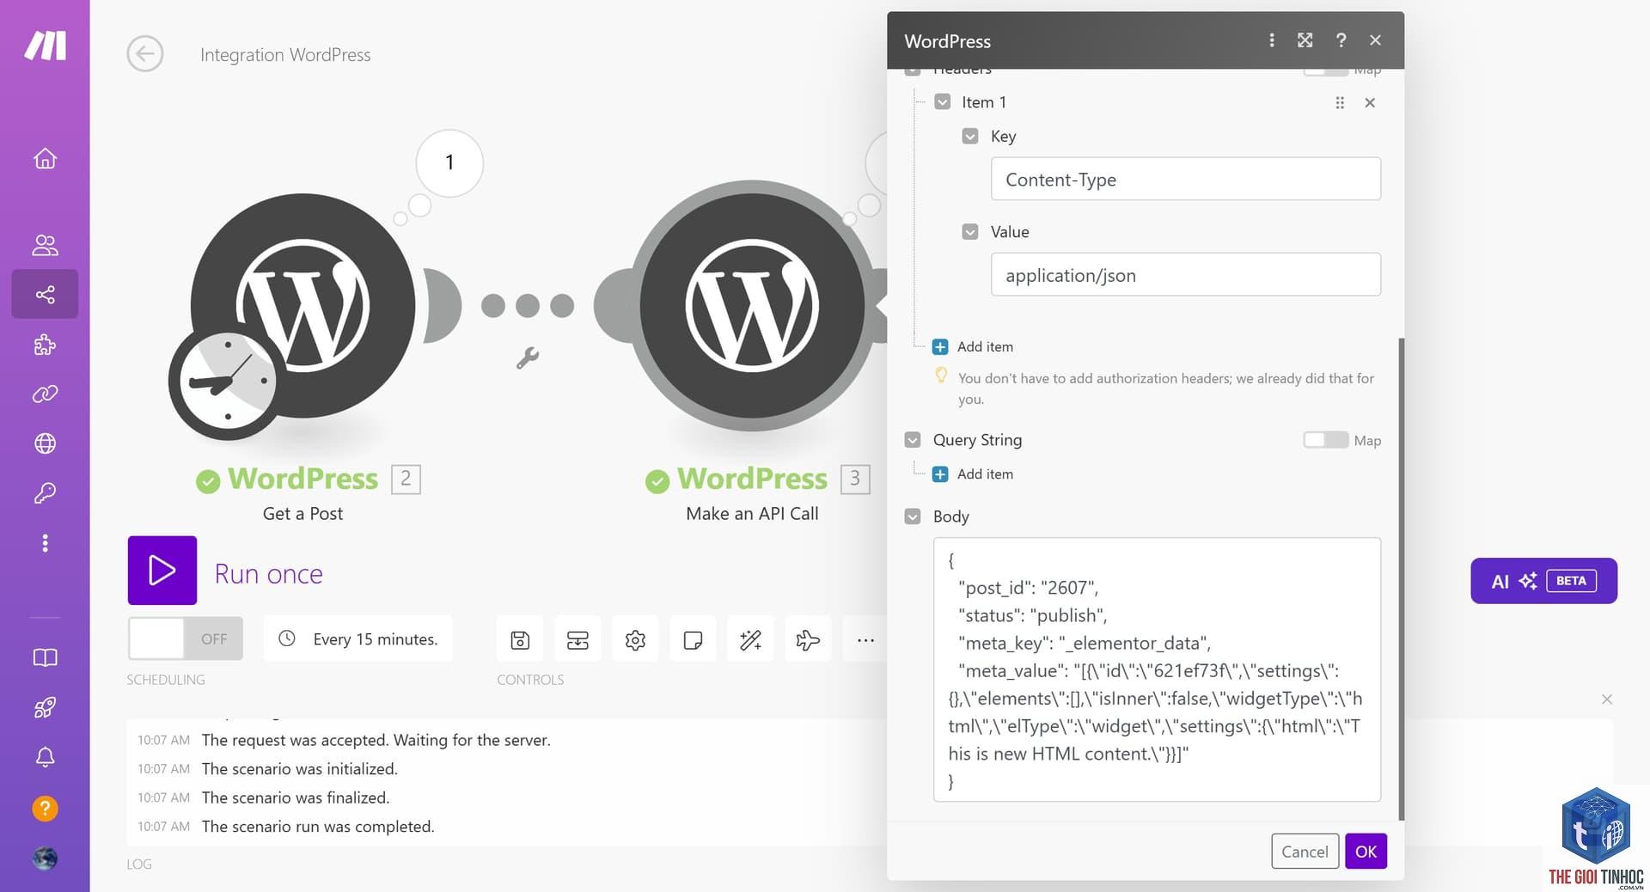
Task: Open the Connections chain-link icon in the sidebar
Action: tap(45, 394)
